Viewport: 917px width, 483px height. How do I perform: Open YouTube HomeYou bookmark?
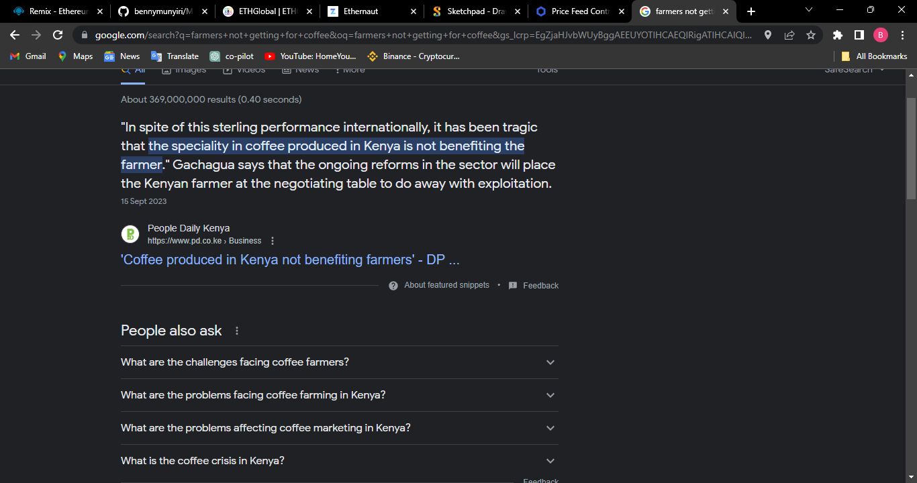310,56
